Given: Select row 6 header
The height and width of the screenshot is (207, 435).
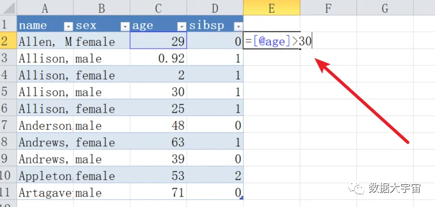Looking at the screenshot, I should point(8,108).
